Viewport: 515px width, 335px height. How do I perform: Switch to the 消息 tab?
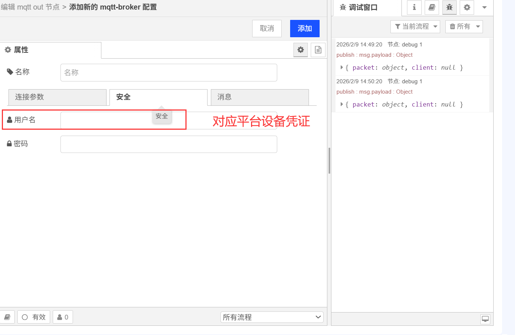pyautogui.click(x=260, y=97)
